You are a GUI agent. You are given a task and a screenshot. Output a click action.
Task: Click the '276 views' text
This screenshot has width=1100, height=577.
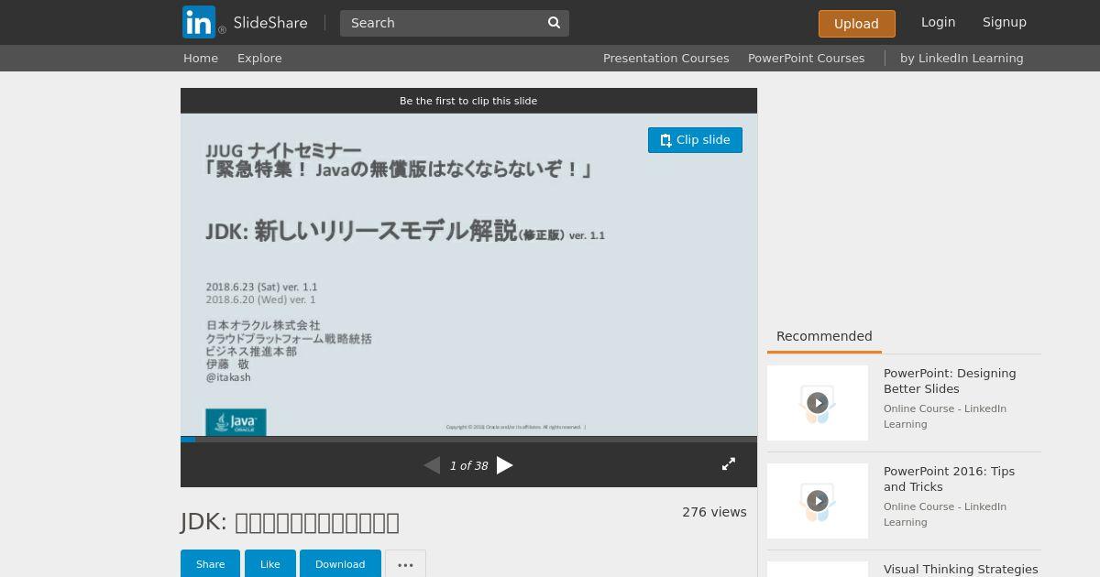click(x=714, y=512)
